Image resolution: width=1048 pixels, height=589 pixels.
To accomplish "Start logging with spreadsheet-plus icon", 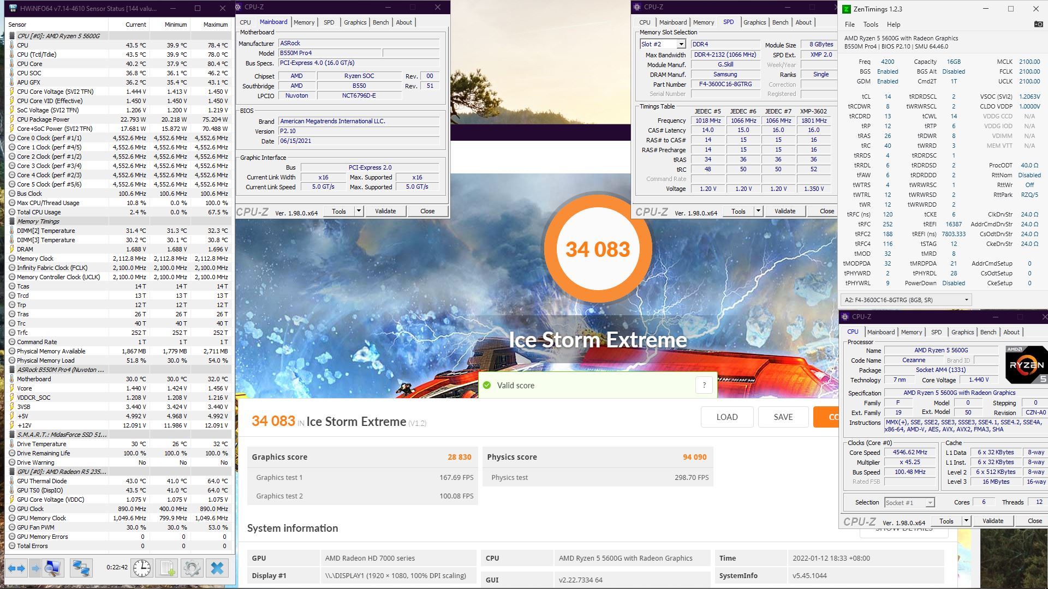I will [x=166, y=568].
